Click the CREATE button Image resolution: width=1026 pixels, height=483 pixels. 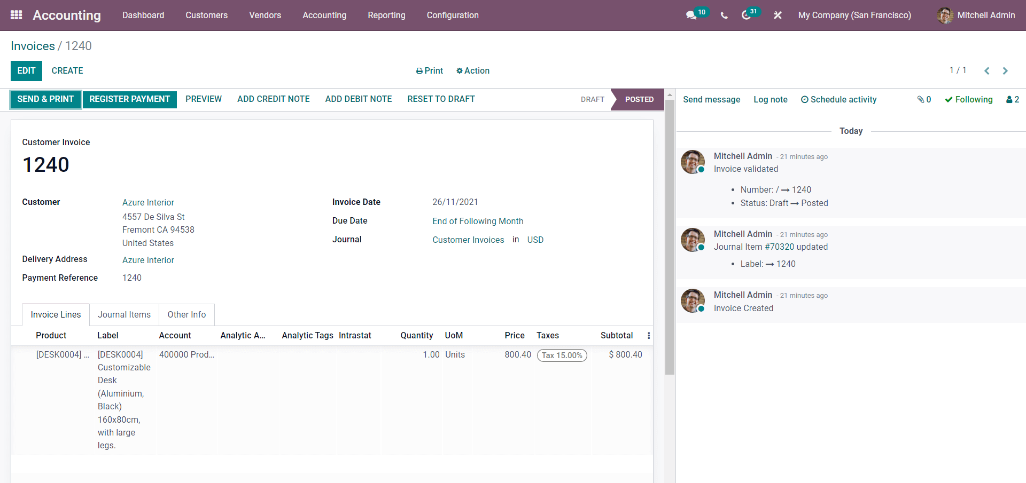tap(67, 71)
